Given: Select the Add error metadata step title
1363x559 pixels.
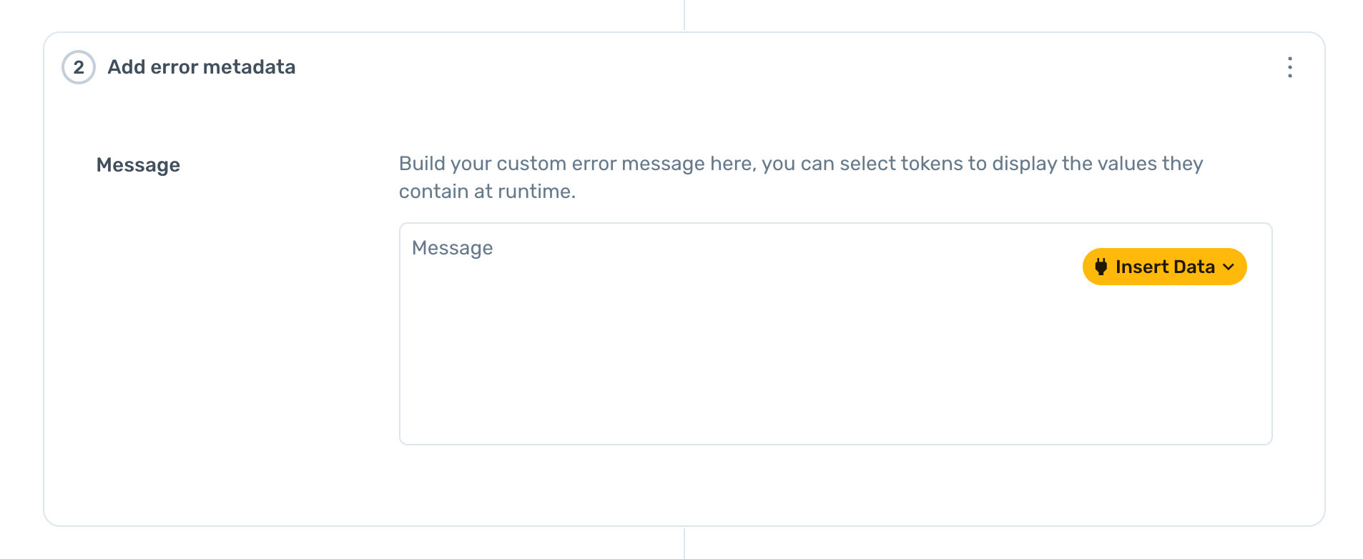Looking at the screenshot, I should point(201,67).
